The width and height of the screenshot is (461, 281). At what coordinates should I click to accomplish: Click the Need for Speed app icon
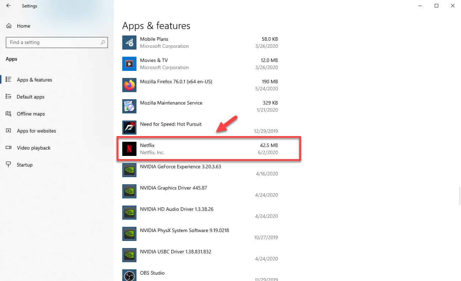129,128
